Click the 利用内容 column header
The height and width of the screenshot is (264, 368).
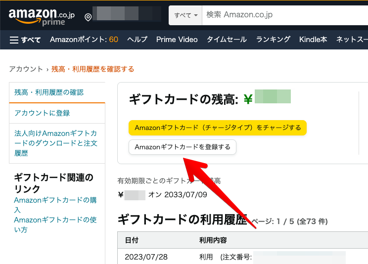tap(213, 240)
